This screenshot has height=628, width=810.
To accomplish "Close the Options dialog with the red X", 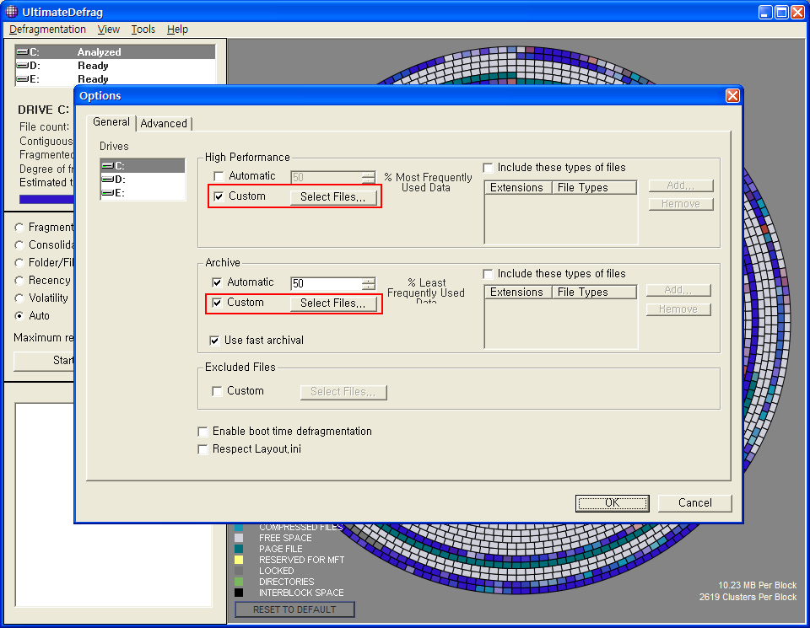I will (732, 95).
